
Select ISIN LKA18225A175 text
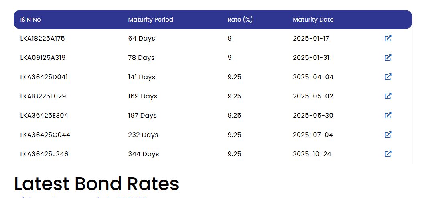43,38
